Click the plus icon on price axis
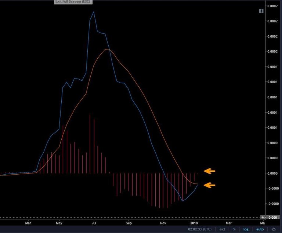This screenshot has width=282, height=233. click(261, 218)
